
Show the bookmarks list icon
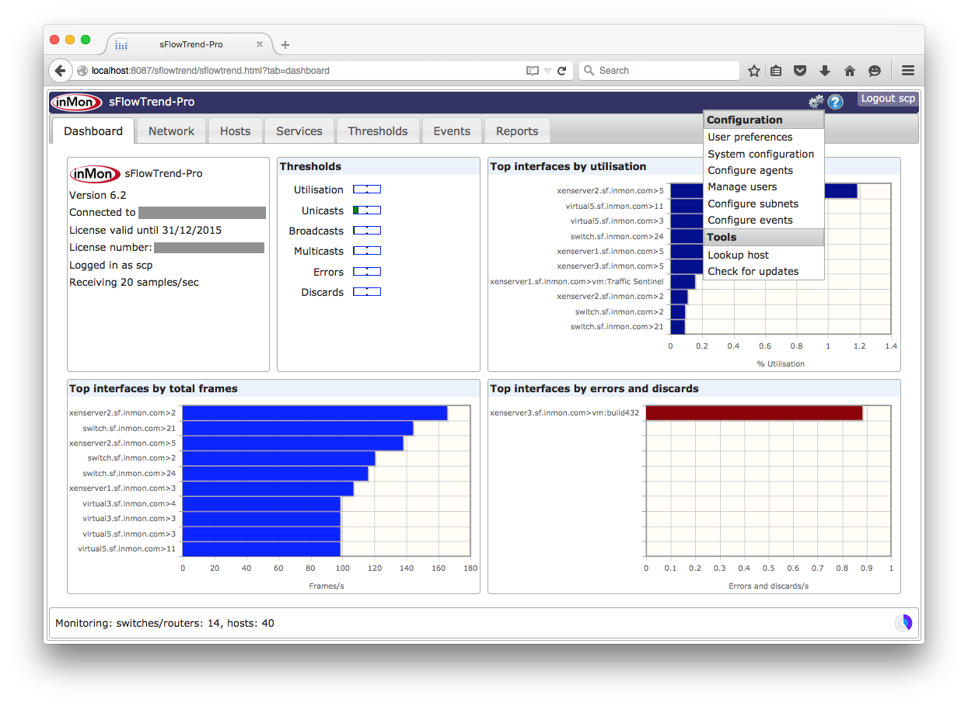[776, 71]
